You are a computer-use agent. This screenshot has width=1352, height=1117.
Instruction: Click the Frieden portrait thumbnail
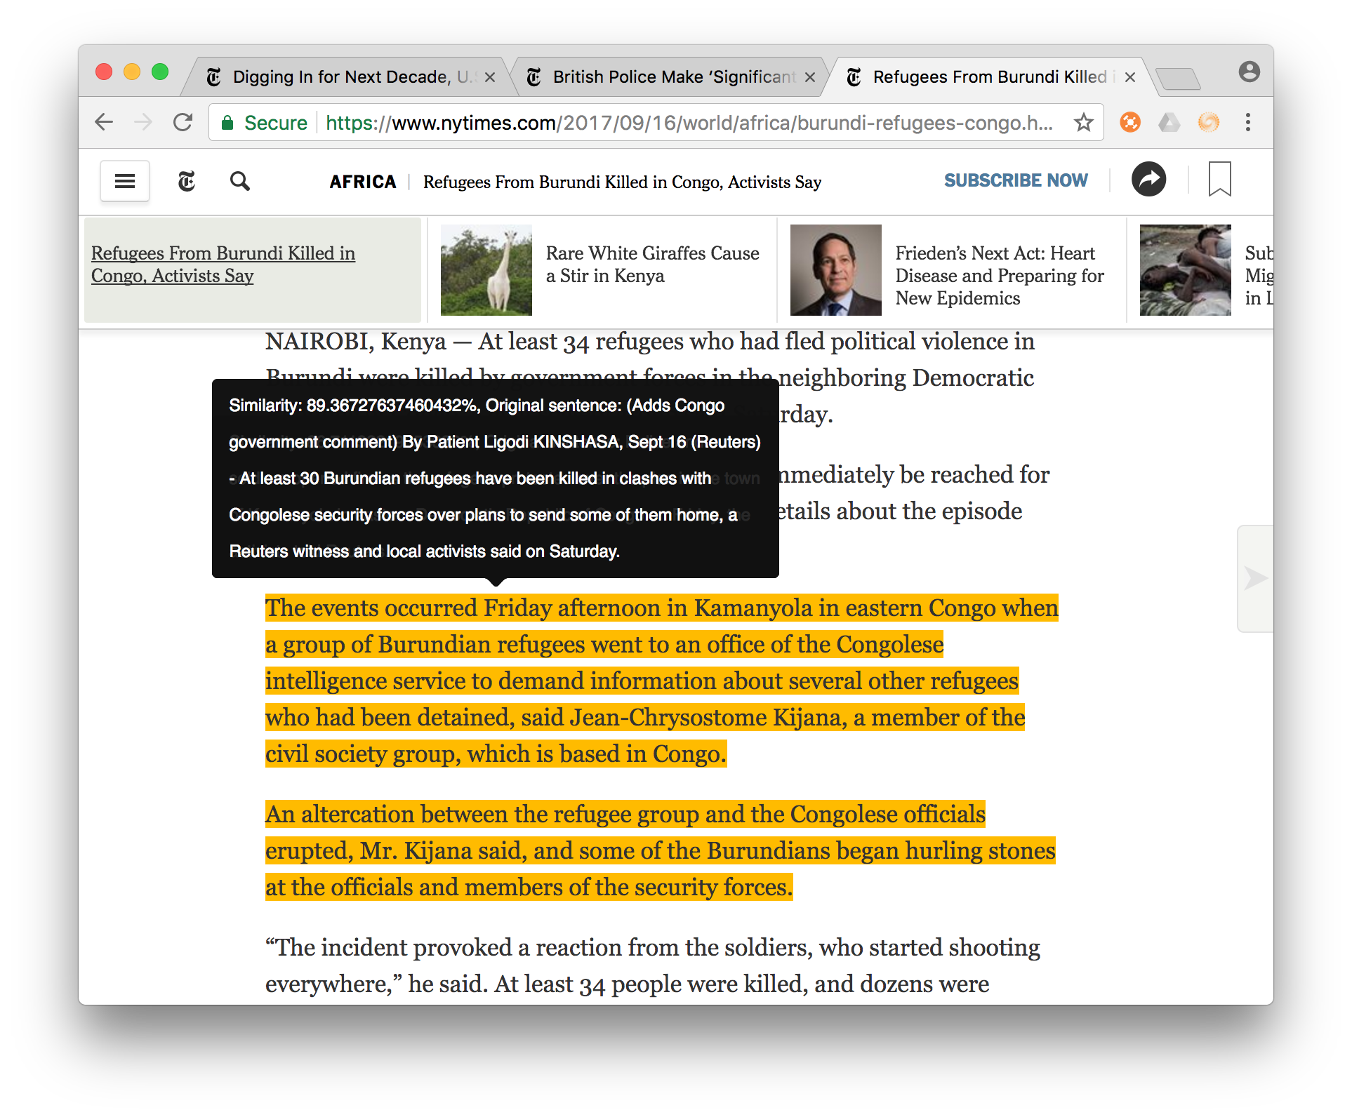tap(835, 270)
